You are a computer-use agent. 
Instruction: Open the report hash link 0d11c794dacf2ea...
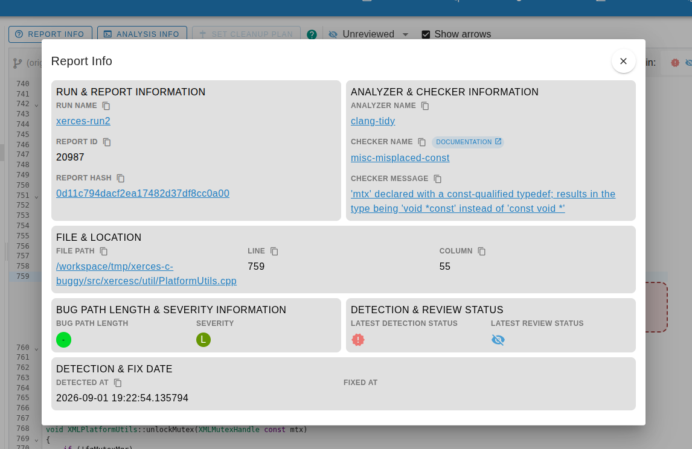(143, 194)
